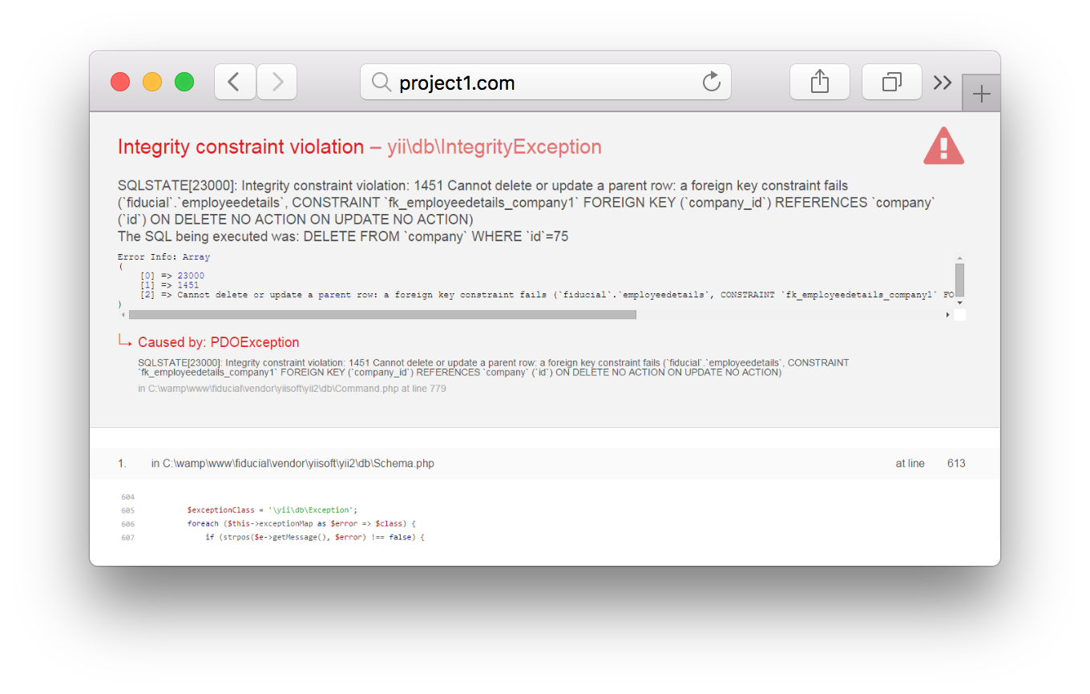Click the "Integrity constraint violation" heading
This screenshot has width=1090, height=694.
click(x=240, y=147)
